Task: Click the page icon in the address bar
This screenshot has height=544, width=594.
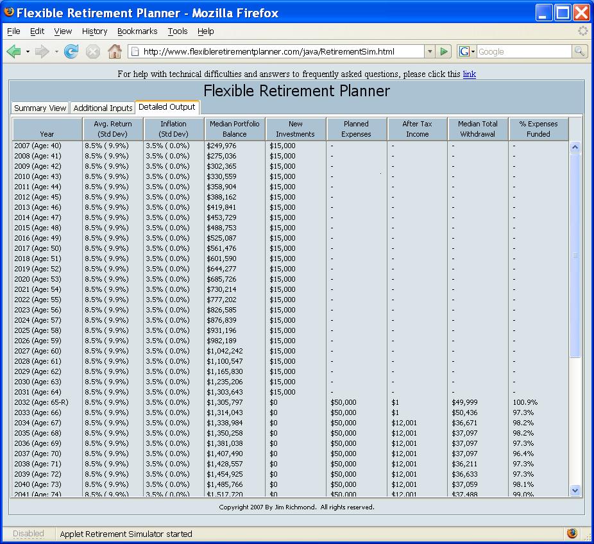Action: 135,51
